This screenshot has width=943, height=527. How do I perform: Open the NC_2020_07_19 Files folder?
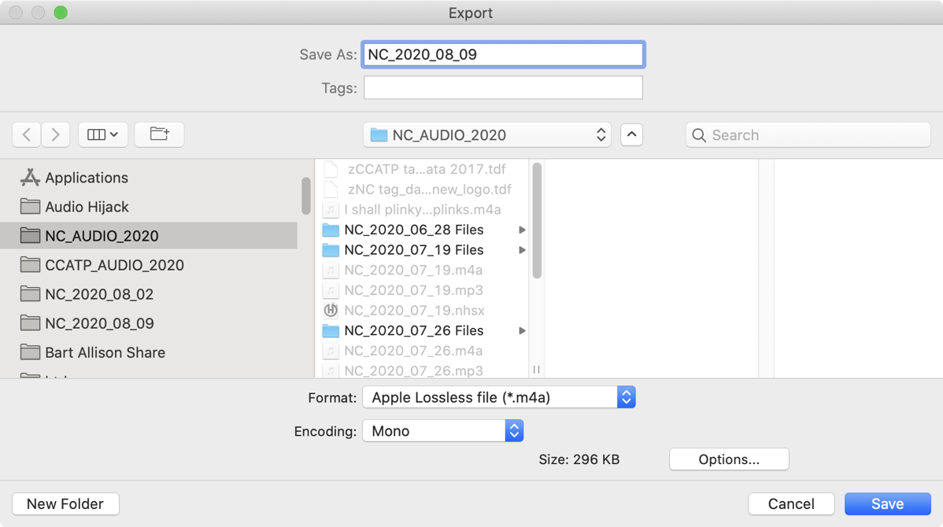click(x=414, y=250)
